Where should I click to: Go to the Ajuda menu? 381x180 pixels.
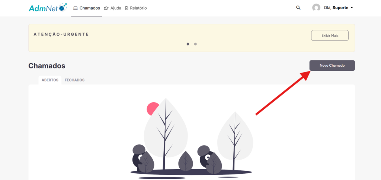112,8
